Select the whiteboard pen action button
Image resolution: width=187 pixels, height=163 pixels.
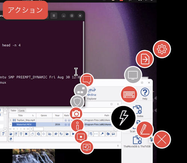pyautogui.click(x=145, y=130)
